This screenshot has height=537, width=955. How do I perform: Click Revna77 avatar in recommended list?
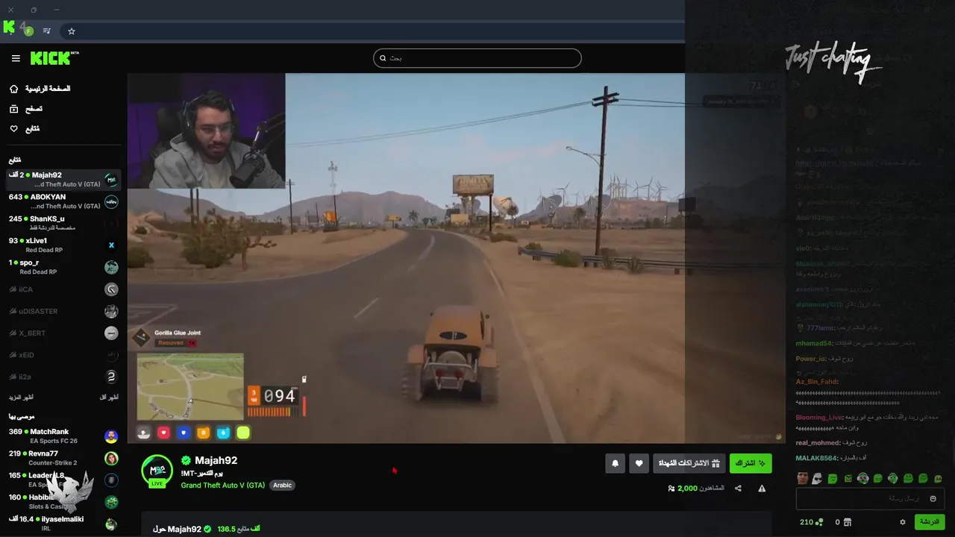111,458
